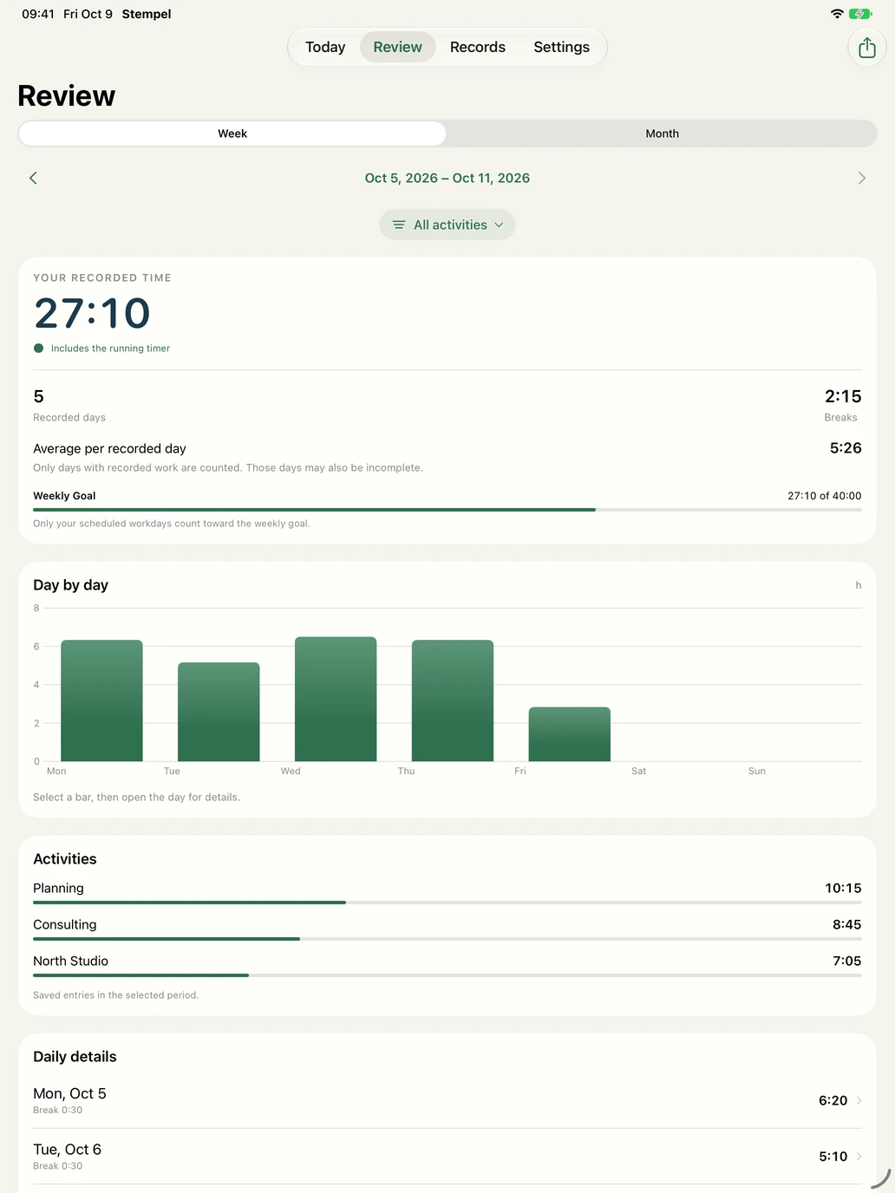This screenshot has height=1193, width=895.
Task: Switch to the Week segment
Action: (232, 134)
